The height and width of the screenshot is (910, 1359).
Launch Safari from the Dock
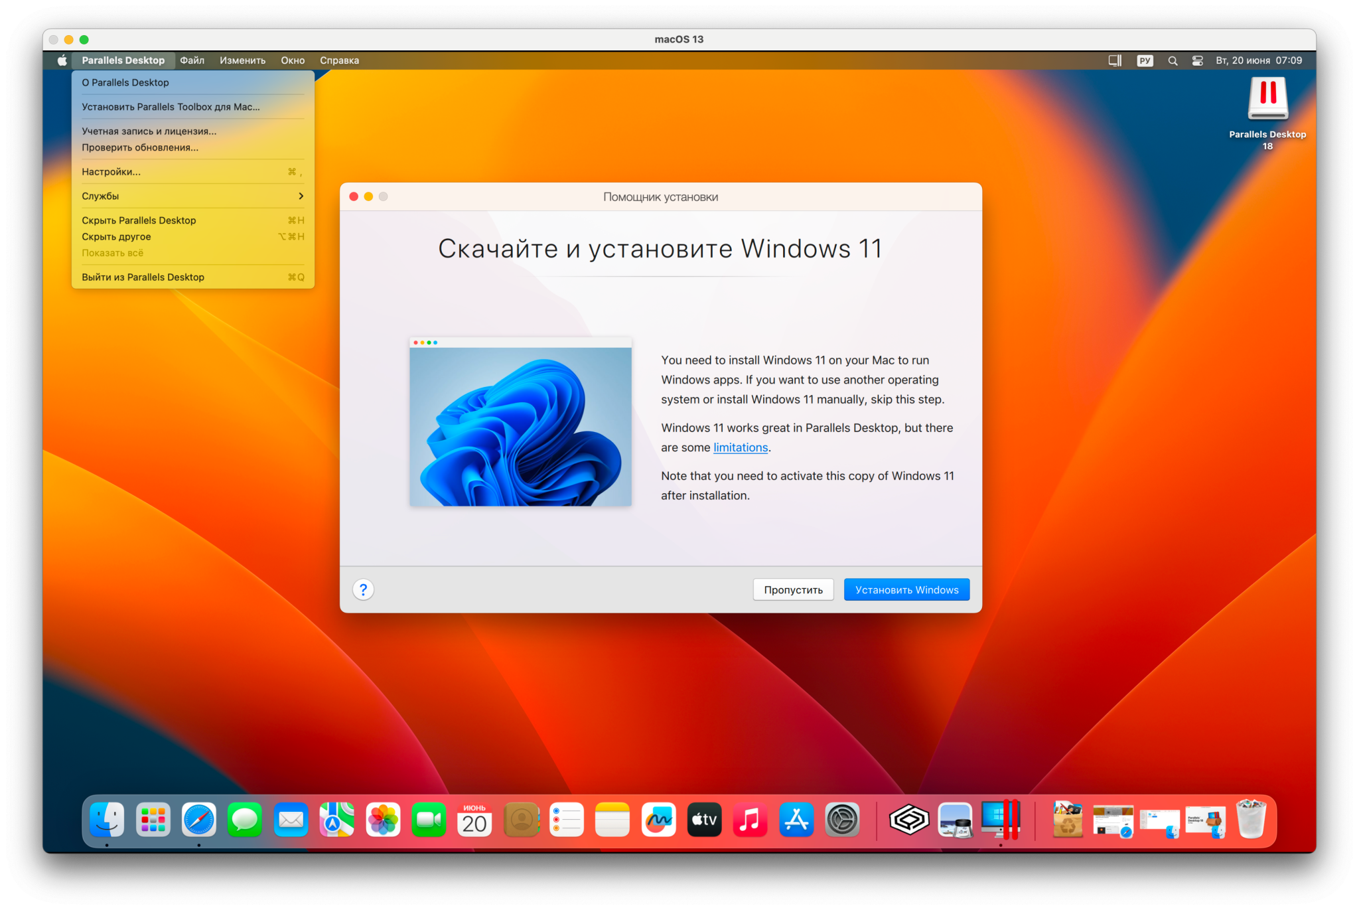[199, 820]
